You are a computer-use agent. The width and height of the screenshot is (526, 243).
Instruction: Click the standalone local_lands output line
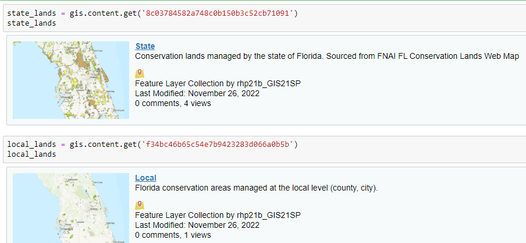click(x=31, y=154)
